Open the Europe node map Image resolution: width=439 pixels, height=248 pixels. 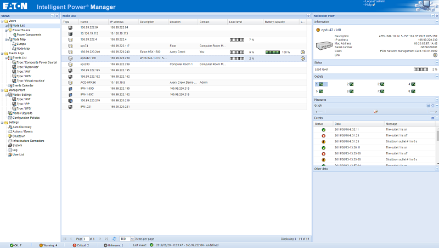coord(21,44)
